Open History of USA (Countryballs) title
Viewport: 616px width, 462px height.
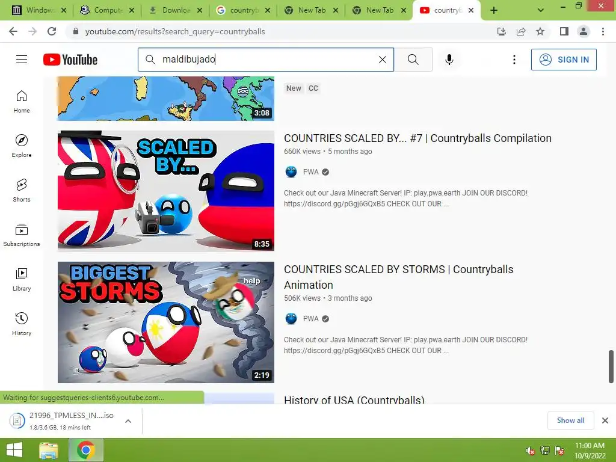(354, 399)
